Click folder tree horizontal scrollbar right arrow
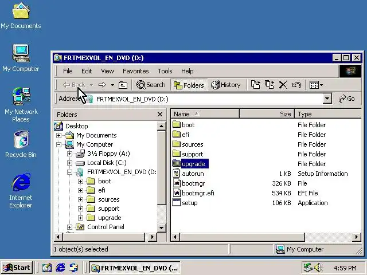This screenshot has width=367, height=275. (x=153, y=237)
